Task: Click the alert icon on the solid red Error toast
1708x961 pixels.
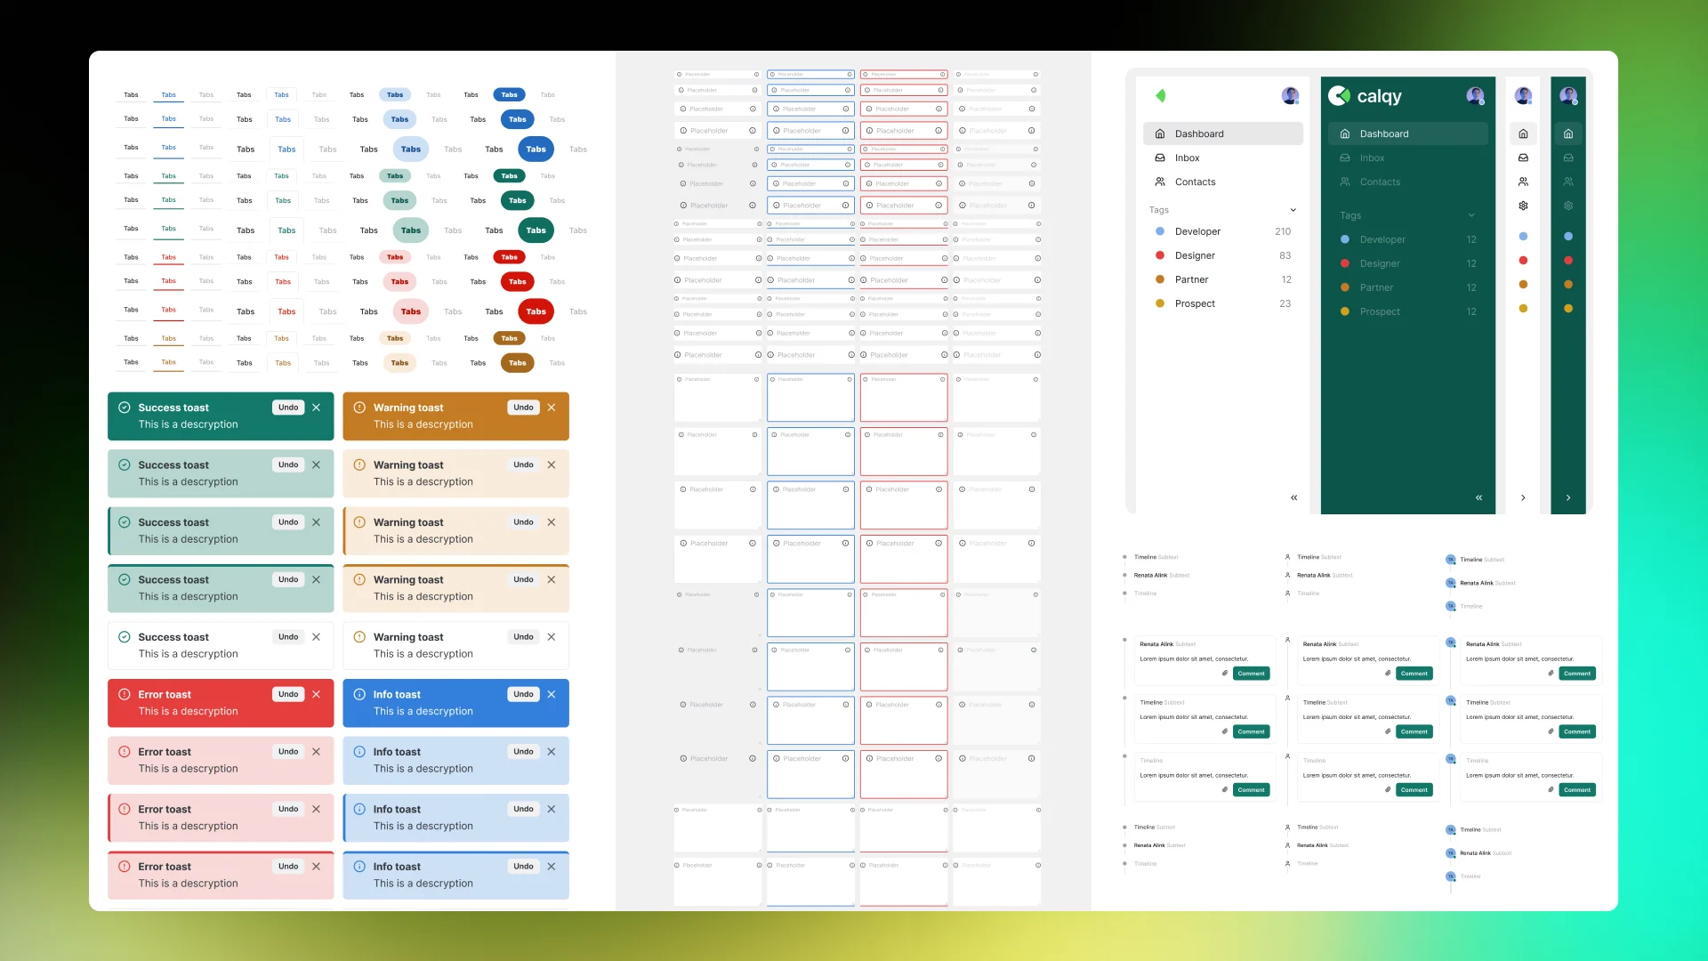Action: pyautogui.click(x=125, y=694)
